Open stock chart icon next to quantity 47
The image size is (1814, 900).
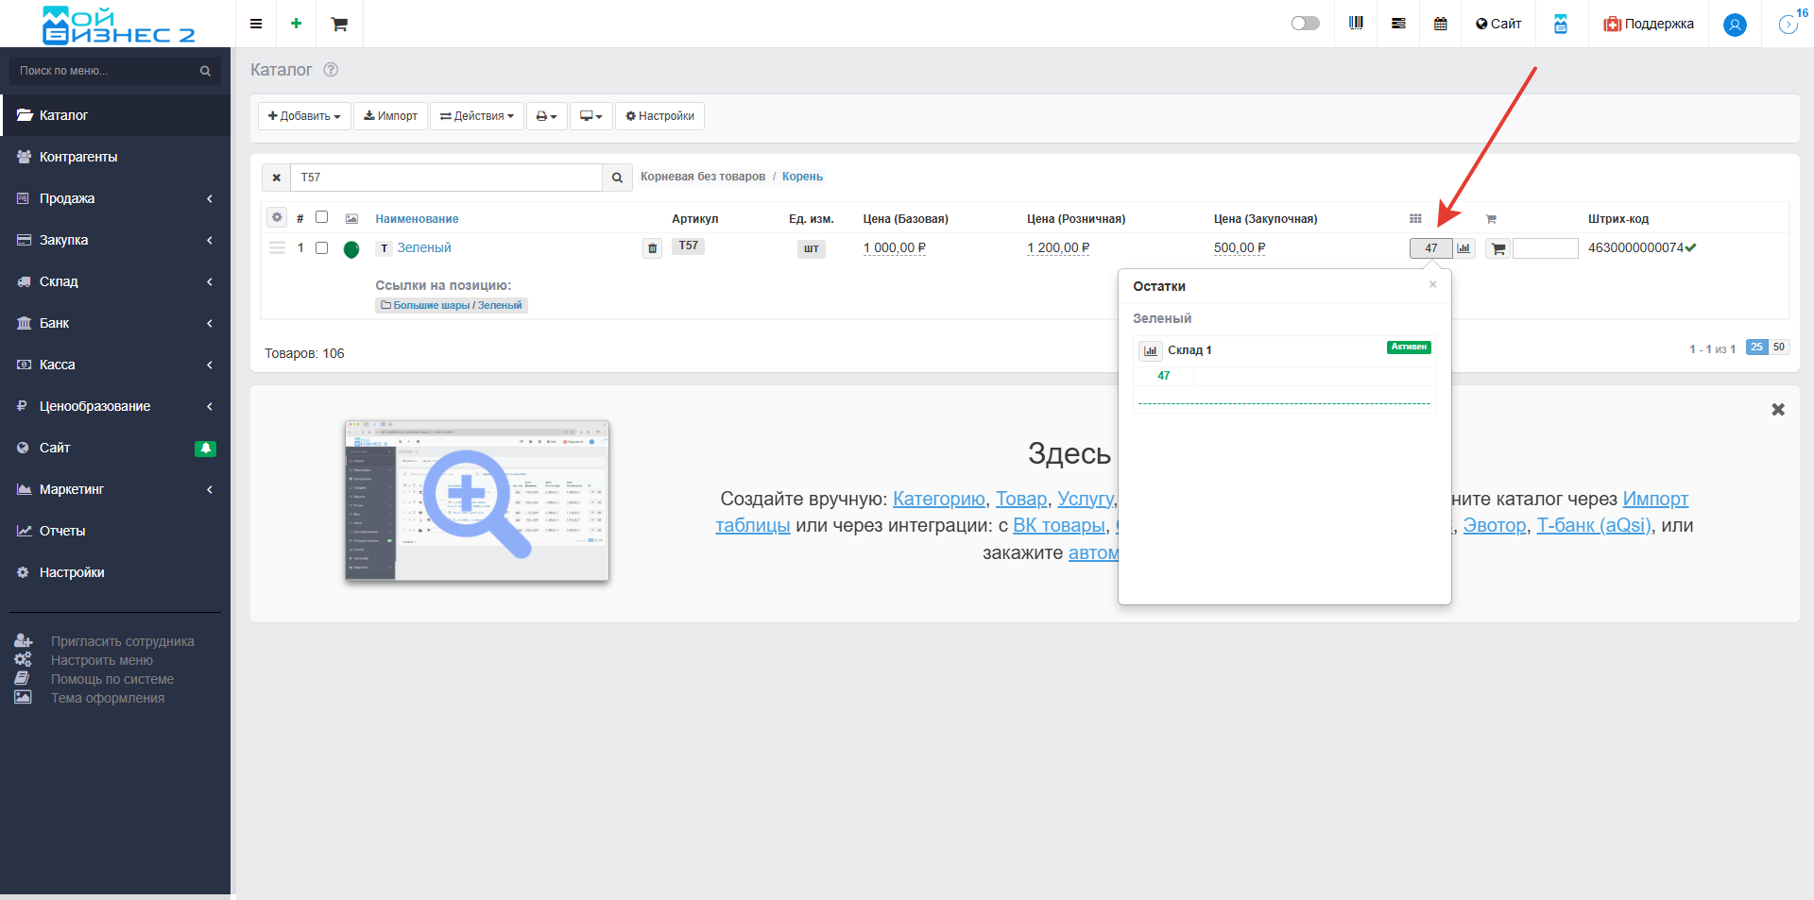pyautogui.click(x=1463, y=248)
